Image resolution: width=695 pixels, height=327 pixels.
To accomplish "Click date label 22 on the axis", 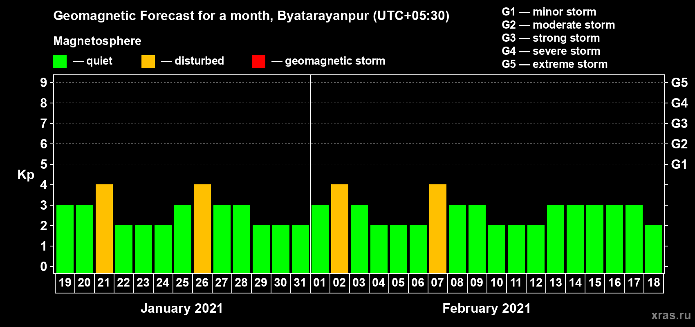I will click(x=123, y=282).
